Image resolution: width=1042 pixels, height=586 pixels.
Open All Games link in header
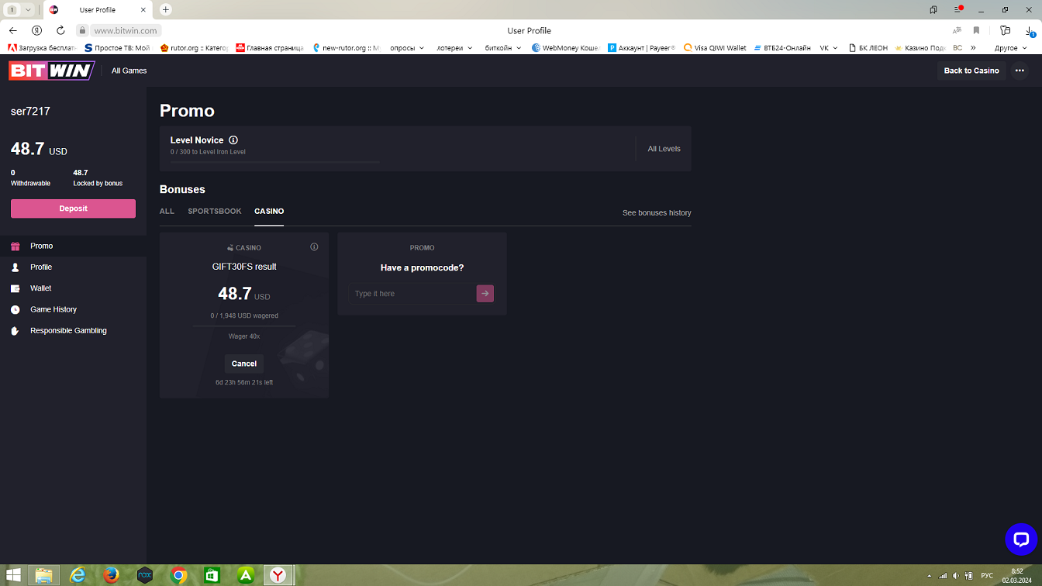129,71
